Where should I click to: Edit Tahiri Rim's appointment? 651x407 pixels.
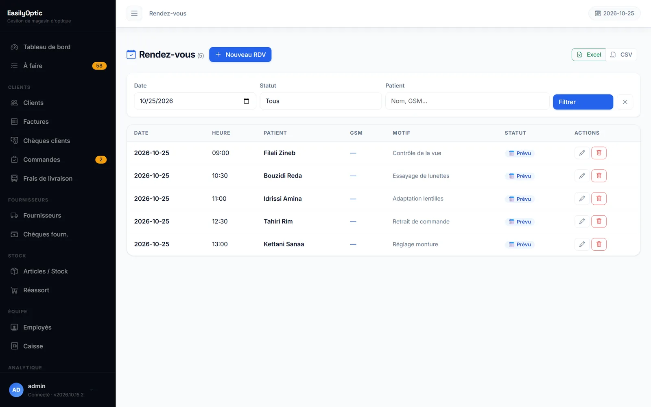[582, 221]
